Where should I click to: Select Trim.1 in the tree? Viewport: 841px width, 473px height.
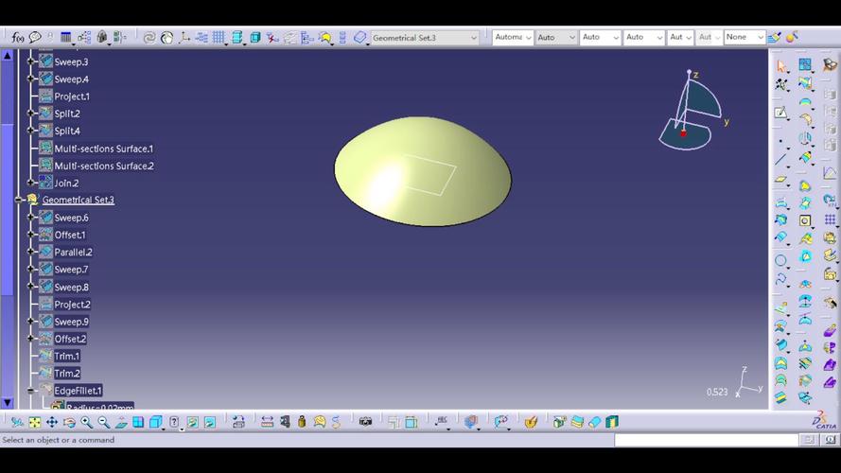click(66, 356)
